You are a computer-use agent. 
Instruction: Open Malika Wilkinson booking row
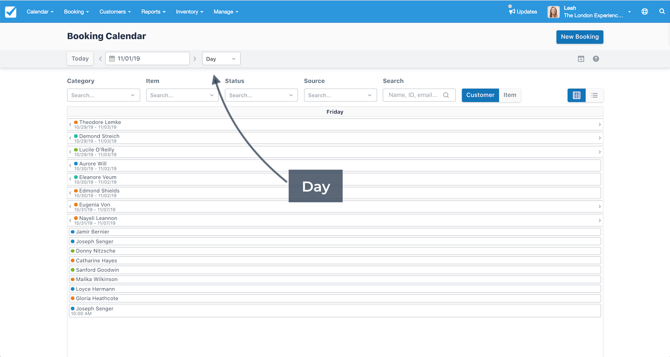pyautogui.click(x=335, y=279)
